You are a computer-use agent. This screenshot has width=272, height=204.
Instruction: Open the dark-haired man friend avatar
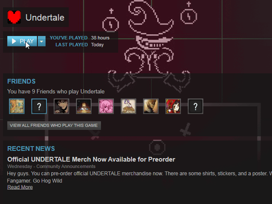pos(61,106)
